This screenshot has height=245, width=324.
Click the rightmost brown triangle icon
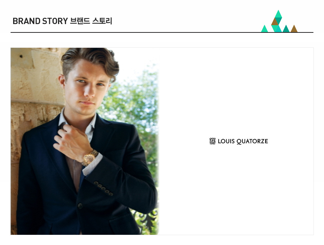click(x=294, y=29)
